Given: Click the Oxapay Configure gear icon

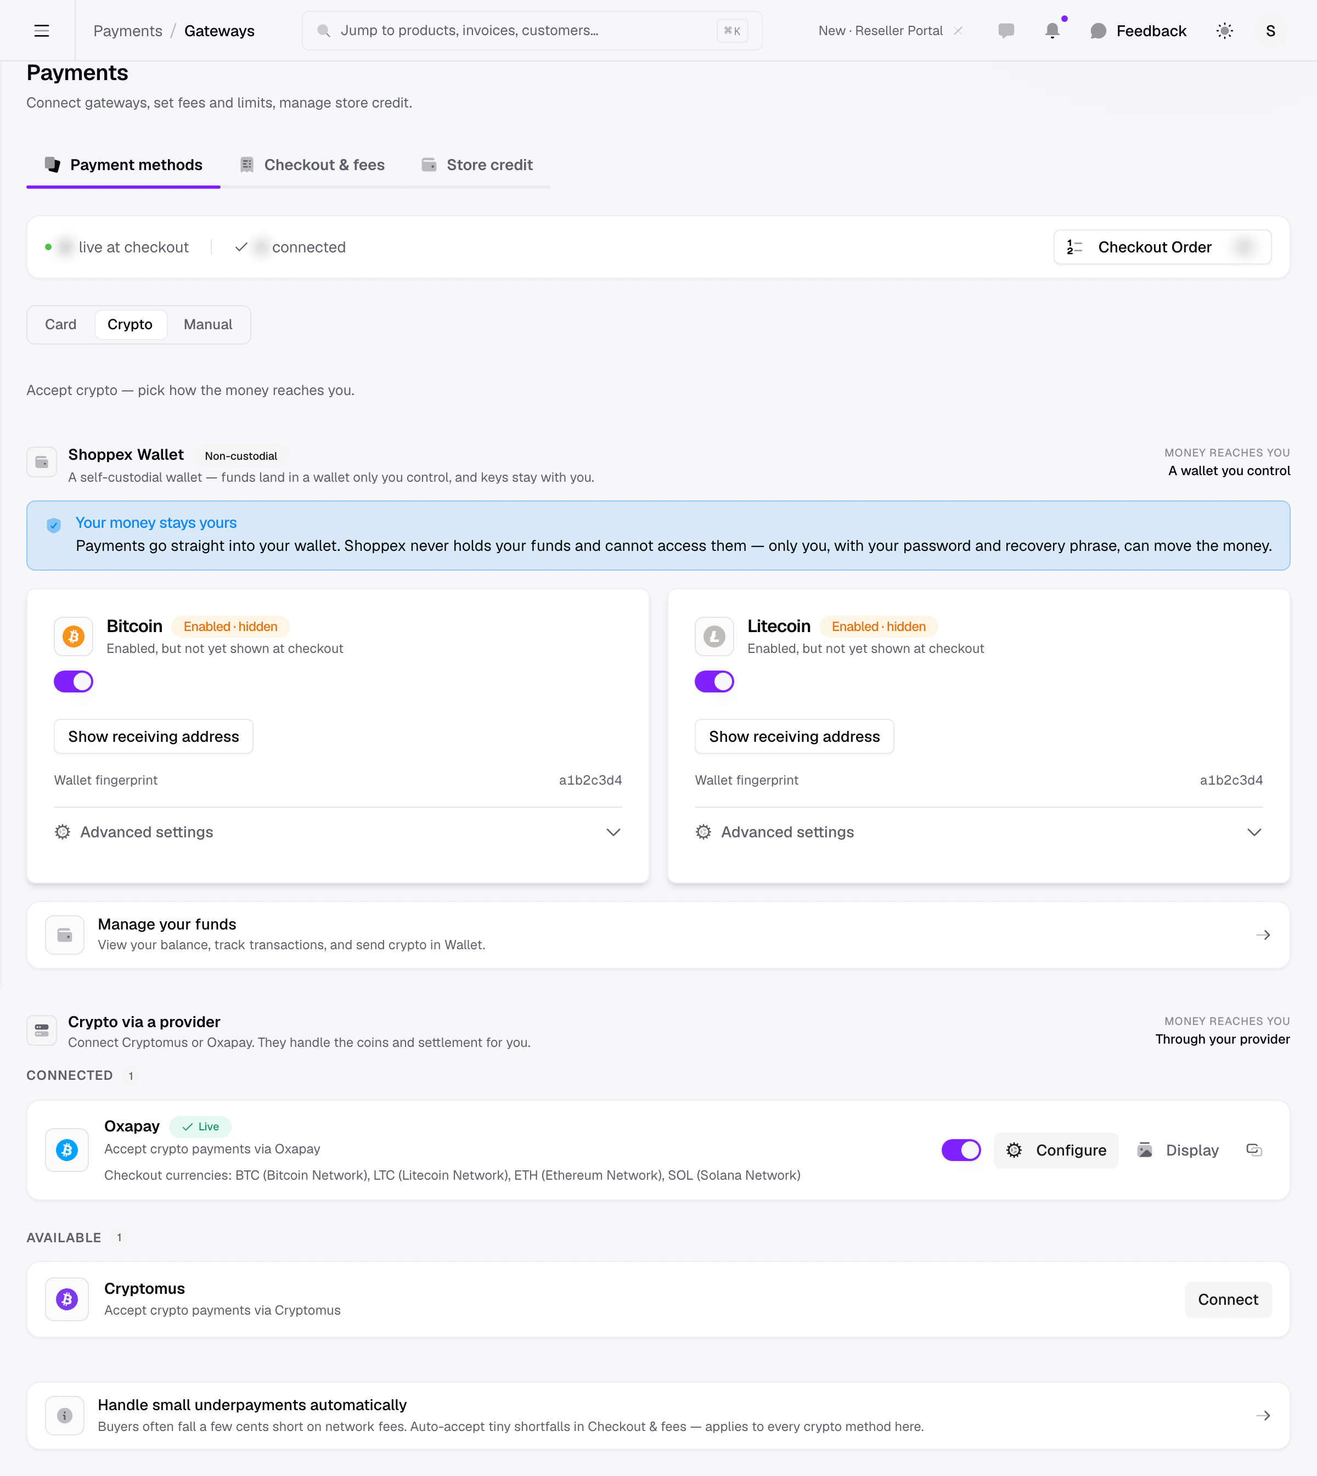Looking at the screenshot, I should 1015,1150.
